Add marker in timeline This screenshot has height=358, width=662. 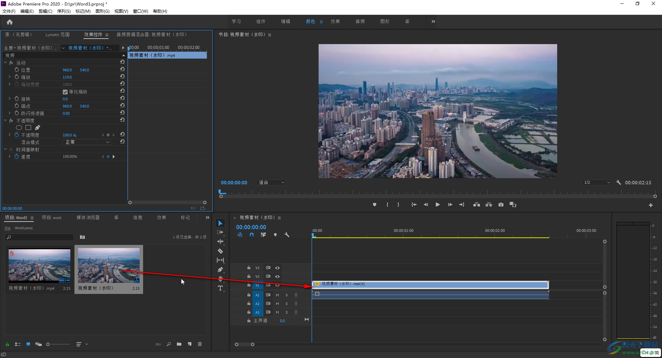275,235
